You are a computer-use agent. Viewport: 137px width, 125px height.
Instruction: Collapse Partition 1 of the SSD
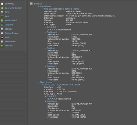[x=45, y=48]
